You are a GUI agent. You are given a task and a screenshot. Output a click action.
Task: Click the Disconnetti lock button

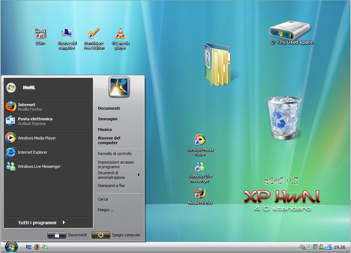pyautogui.click(x=56, y=235)
